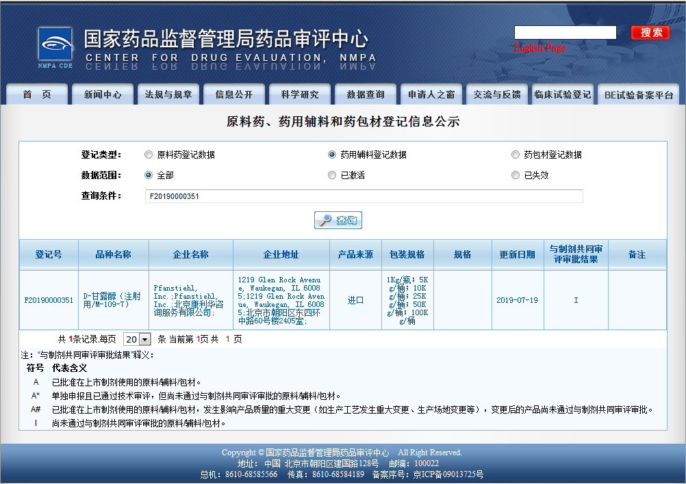Choose 全部 data range radio
Screen dimensions: 686x484
tap(149, 175)
